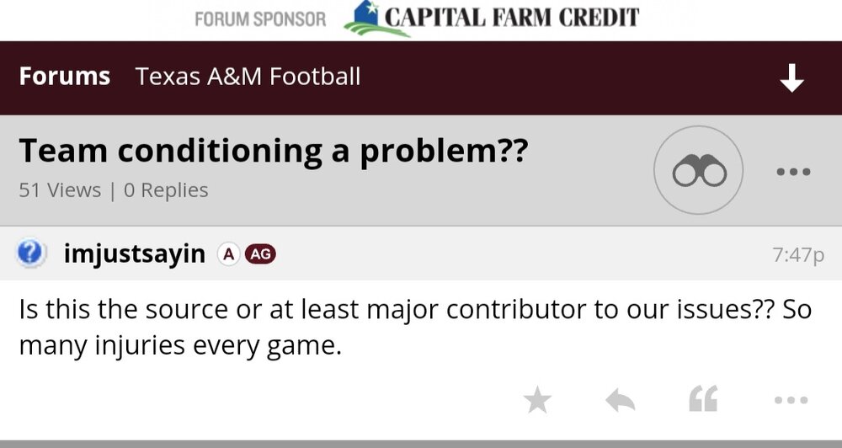Open thread options menu beside binoculars
The width and height of the screenshot is (842, 448).
[x=792, y=172]
